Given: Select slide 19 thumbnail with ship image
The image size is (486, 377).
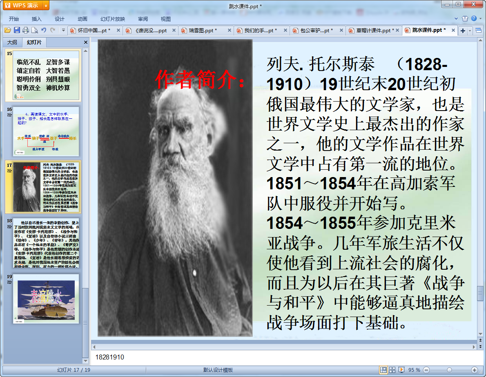Looking at the screenshot, I should tap(46, 299).
